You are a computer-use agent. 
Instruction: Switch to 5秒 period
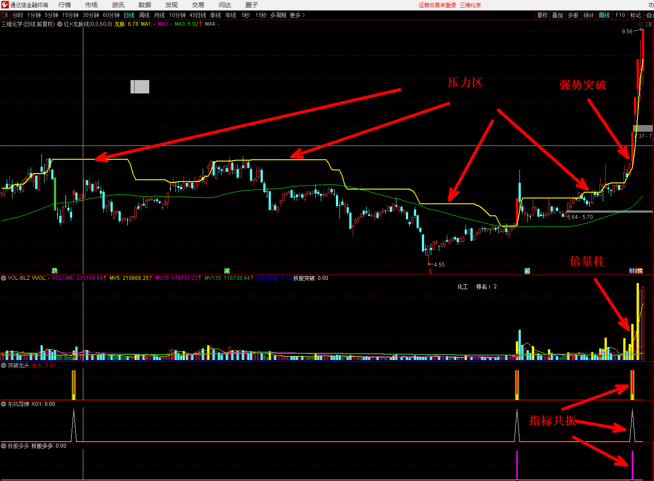coord(245,15)
